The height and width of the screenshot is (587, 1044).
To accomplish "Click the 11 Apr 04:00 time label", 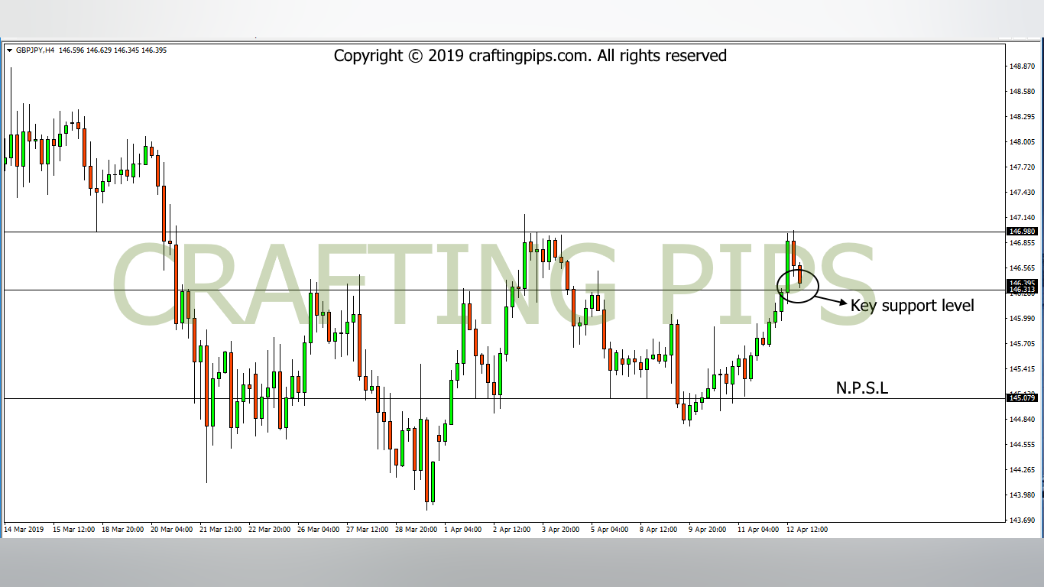I will tap(758, 530).
